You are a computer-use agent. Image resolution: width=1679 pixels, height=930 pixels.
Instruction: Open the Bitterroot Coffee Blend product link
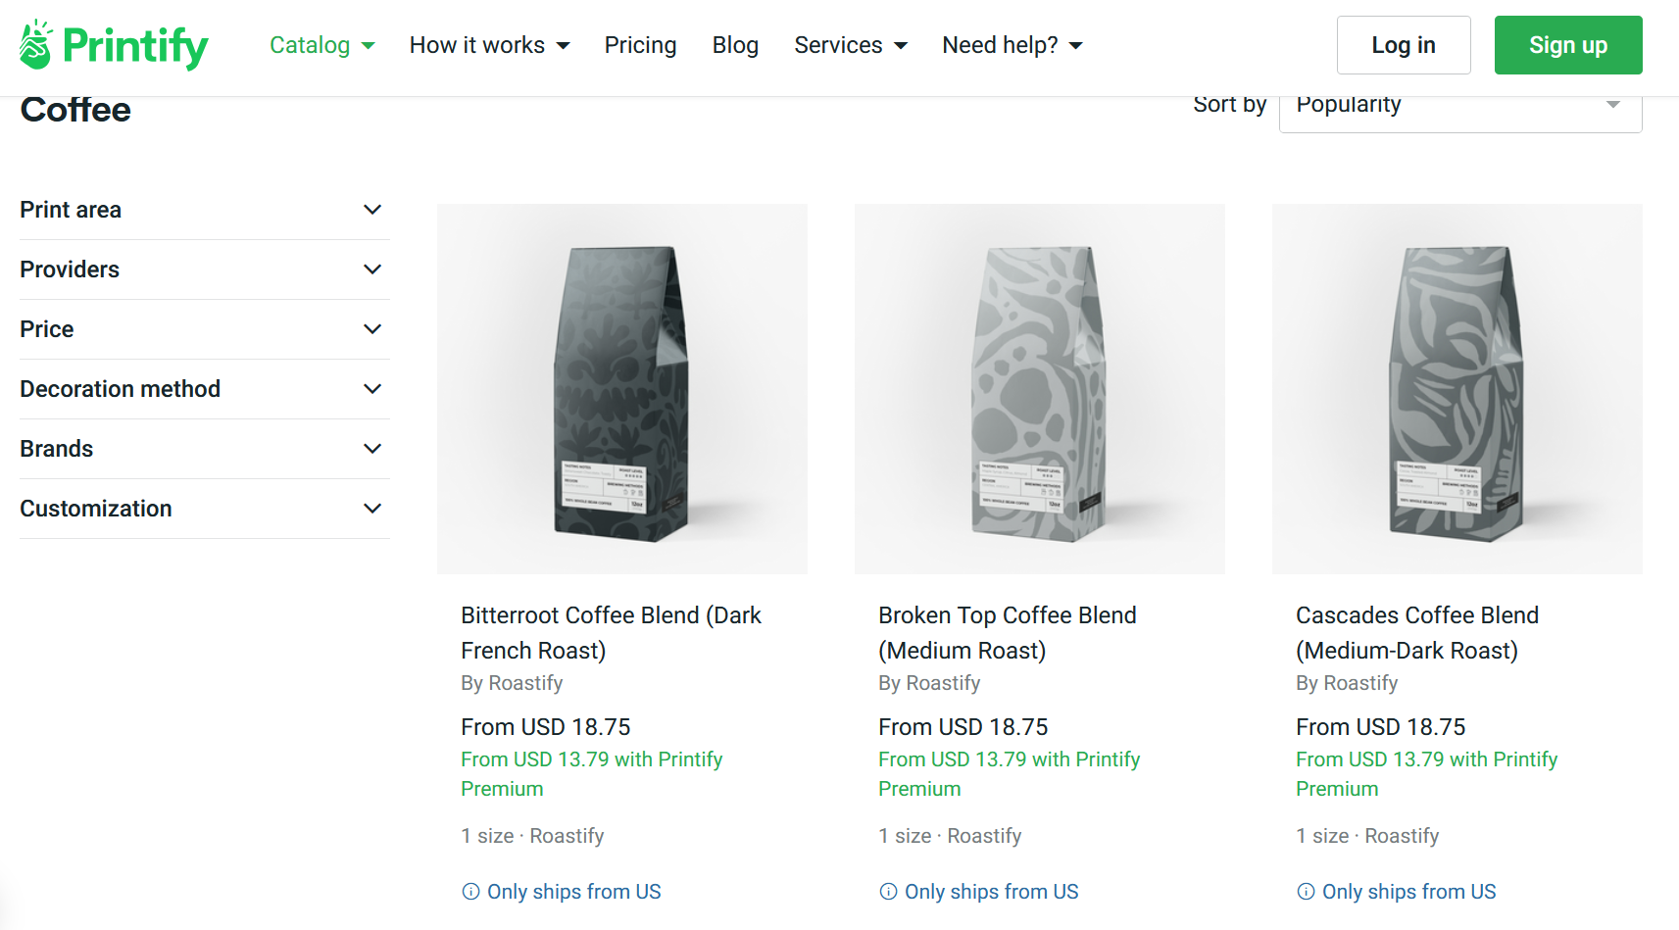pyautogui.click(x=611, y=632)
